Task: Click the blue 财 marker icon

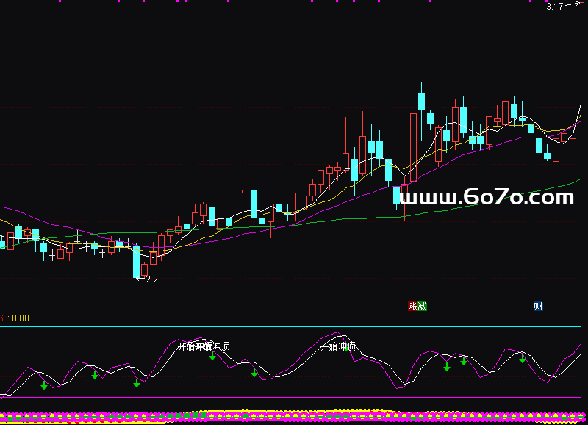Action: tap(538, 306)
